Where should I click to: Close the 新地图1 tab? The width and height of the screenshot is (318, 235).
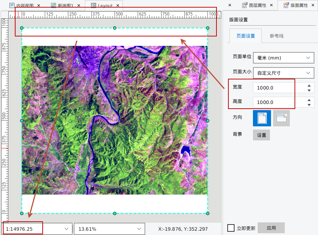pyautogui.click(x=78, y=6)
